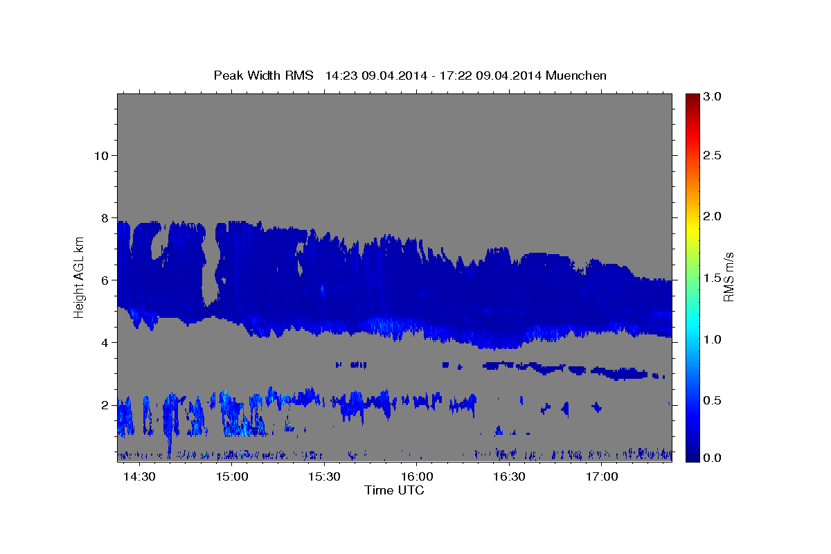Click the height tick label '10'
This screenshot has height=554, width=831.
point(101,155)
